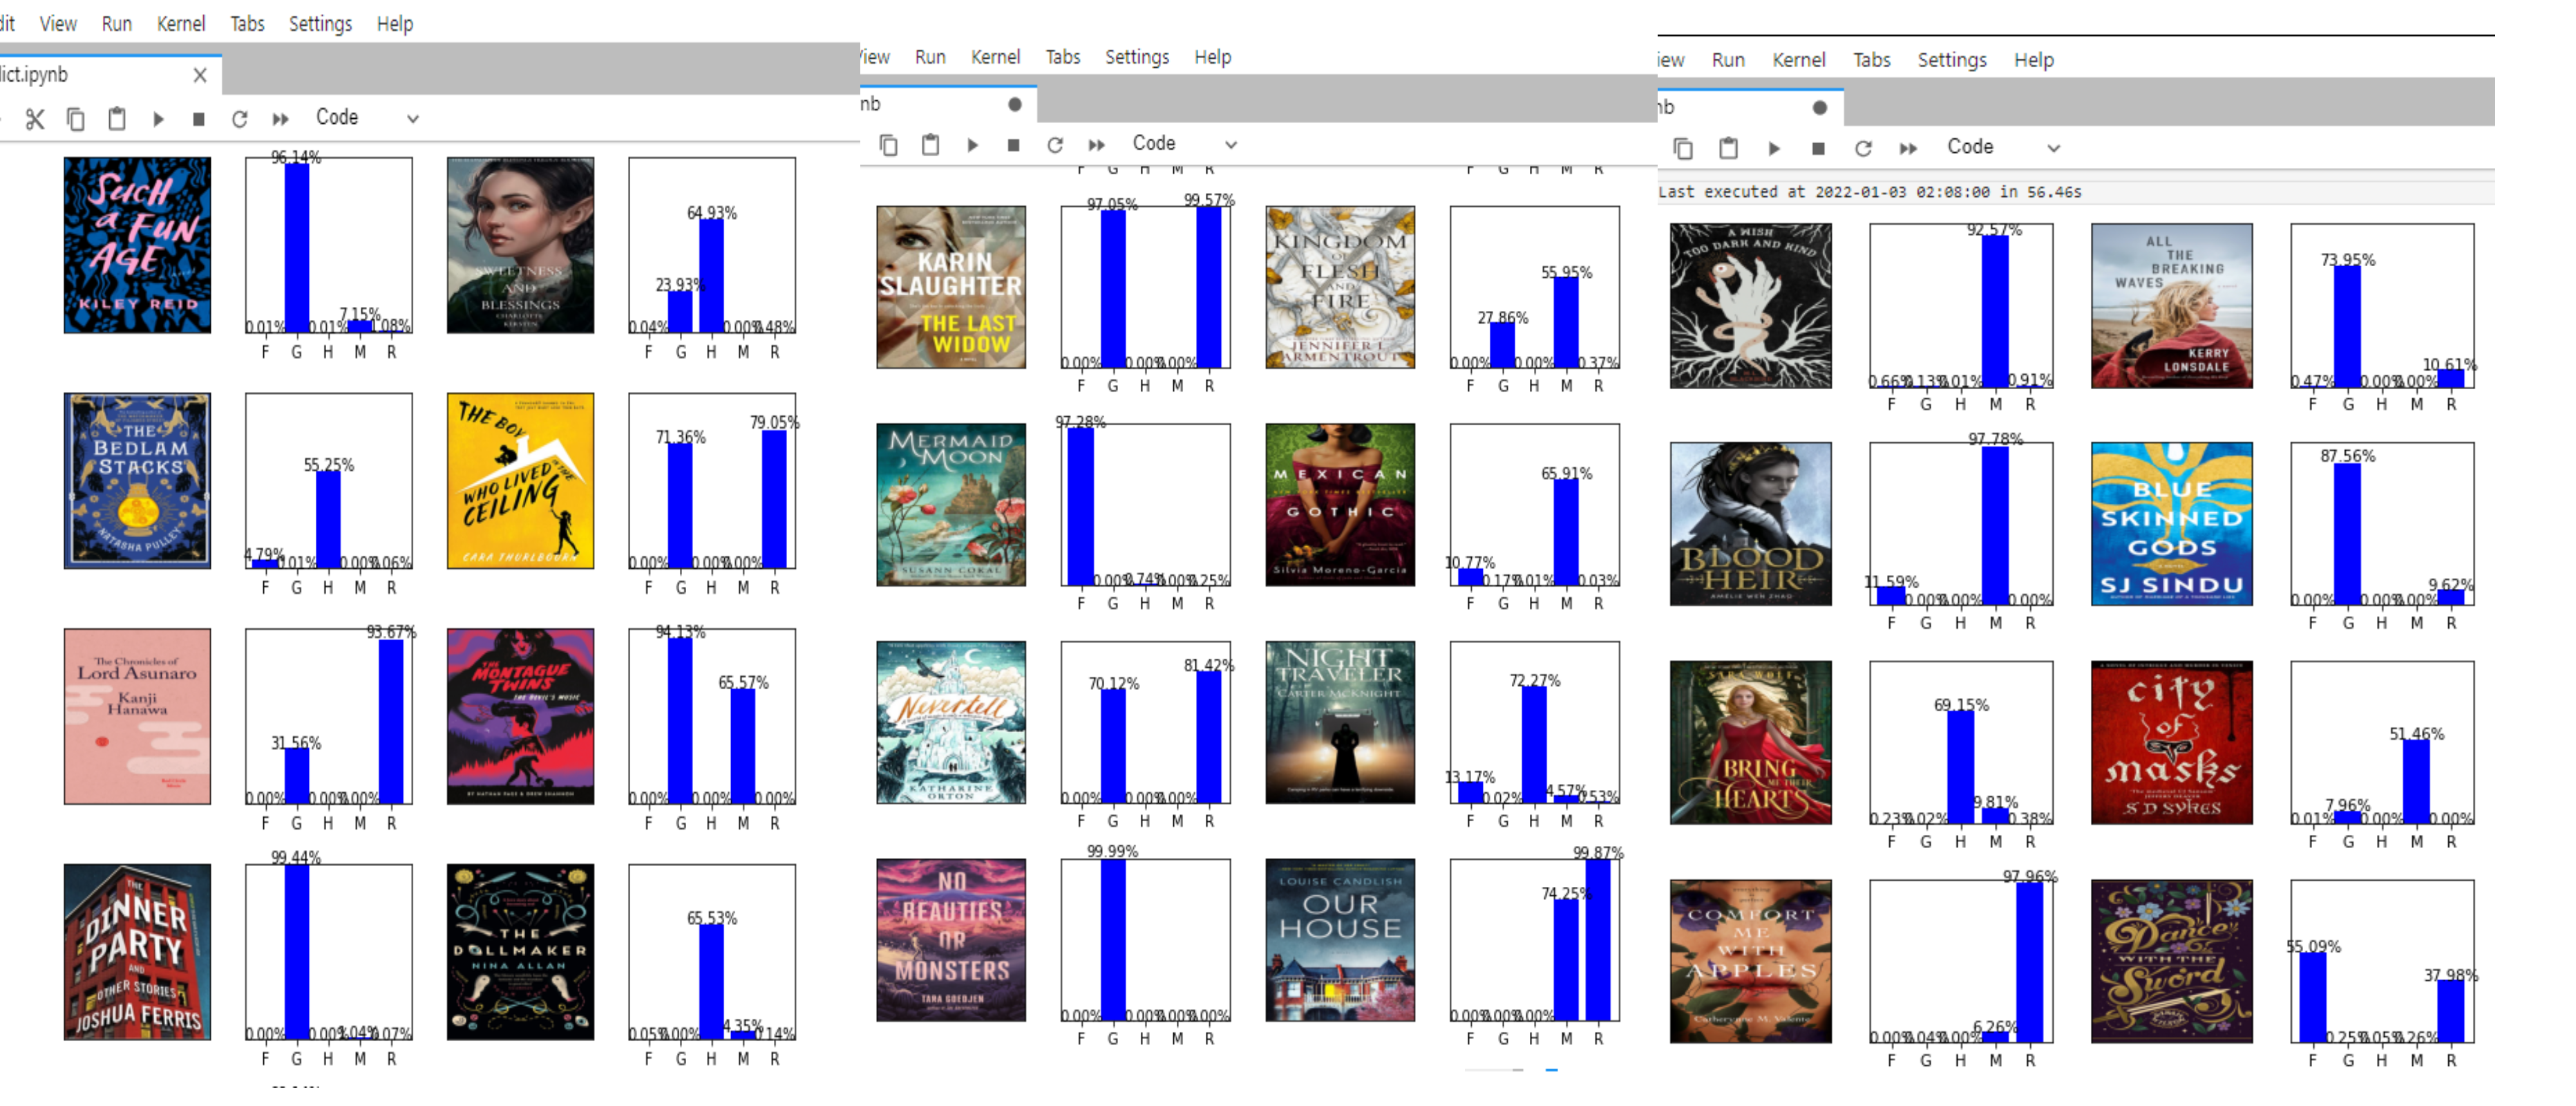Click Our House book cover
Viewport: 2576px width, 1106px height.
coord(1340,940)
